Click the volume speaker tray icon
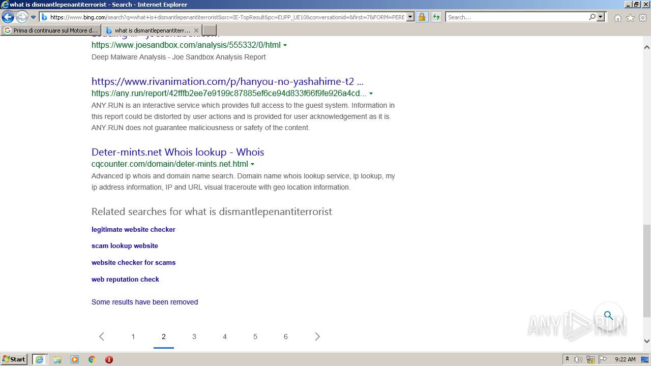This screenshot has height=366, width=651. [578, 359]
